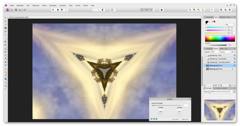The width and height of the screenshot is (240, 126).
Task: Show the locked bottom Hintergrund layer
Action: [234, 69]
